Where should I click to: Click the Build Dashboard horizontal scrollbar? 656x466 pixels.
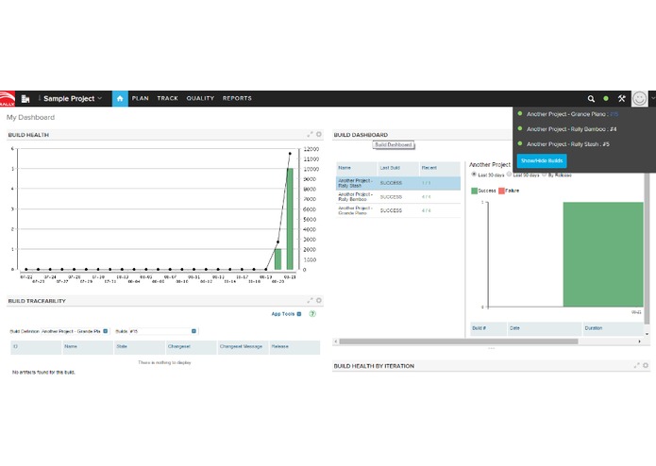[459, 341]
